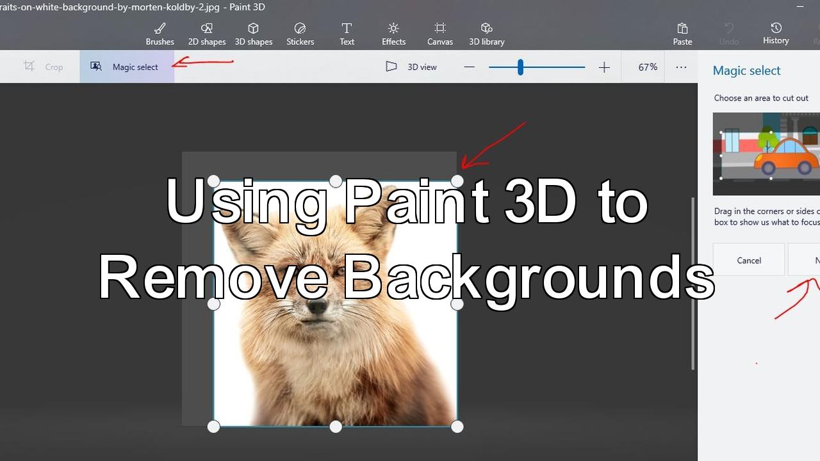The image size is (820, 461).
Task: Open the 3D library
Action: point(486,34)
